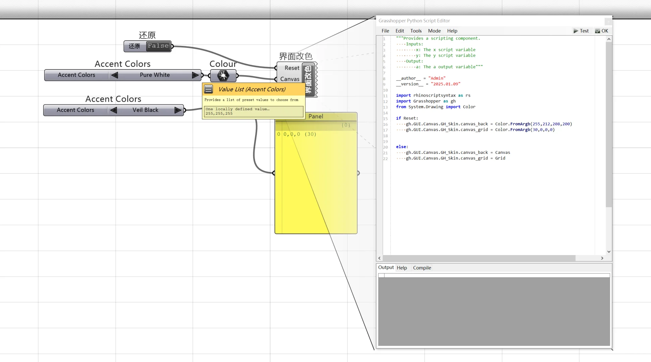The image size is (651, 362).
Task: Click previous arrow on Pure White list
Action: point(115,75)
